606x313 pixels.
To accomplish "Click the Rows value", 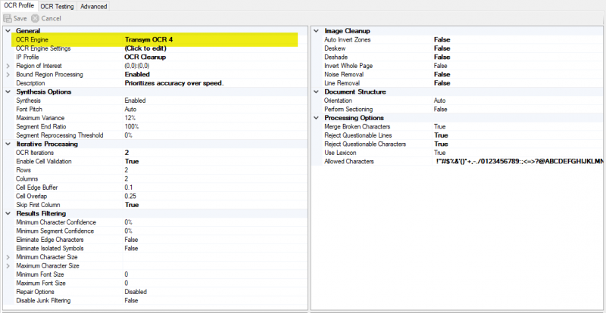I will click(x=127, y=170).
